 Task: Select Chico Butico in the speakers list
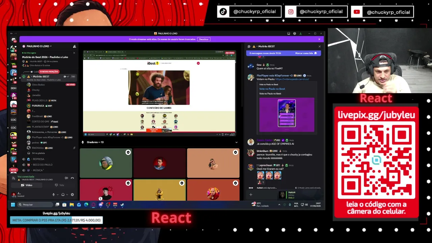[x=38, y=85]
